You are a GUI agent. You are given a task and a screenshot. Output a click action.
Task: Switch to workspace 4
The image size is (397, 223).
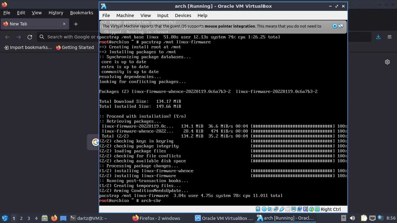[36, 218]
